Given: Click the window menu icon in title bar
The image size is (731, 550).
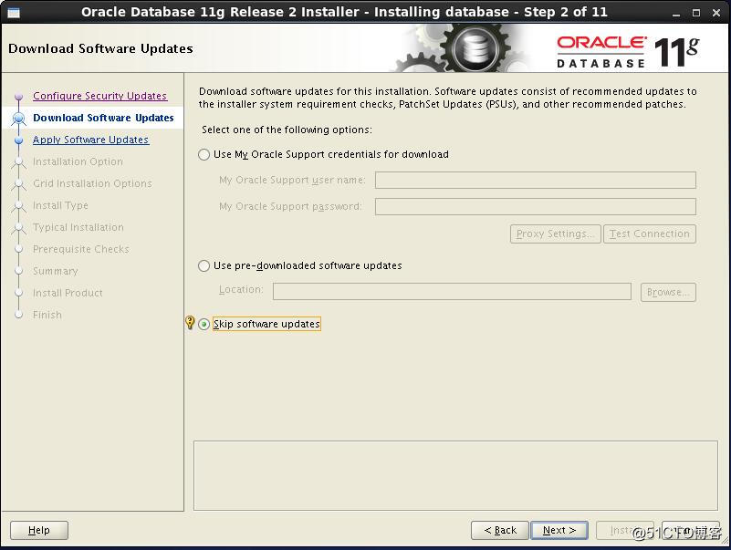Looking at the screenshot, I should pyautogui.click(x=14, y=13).
